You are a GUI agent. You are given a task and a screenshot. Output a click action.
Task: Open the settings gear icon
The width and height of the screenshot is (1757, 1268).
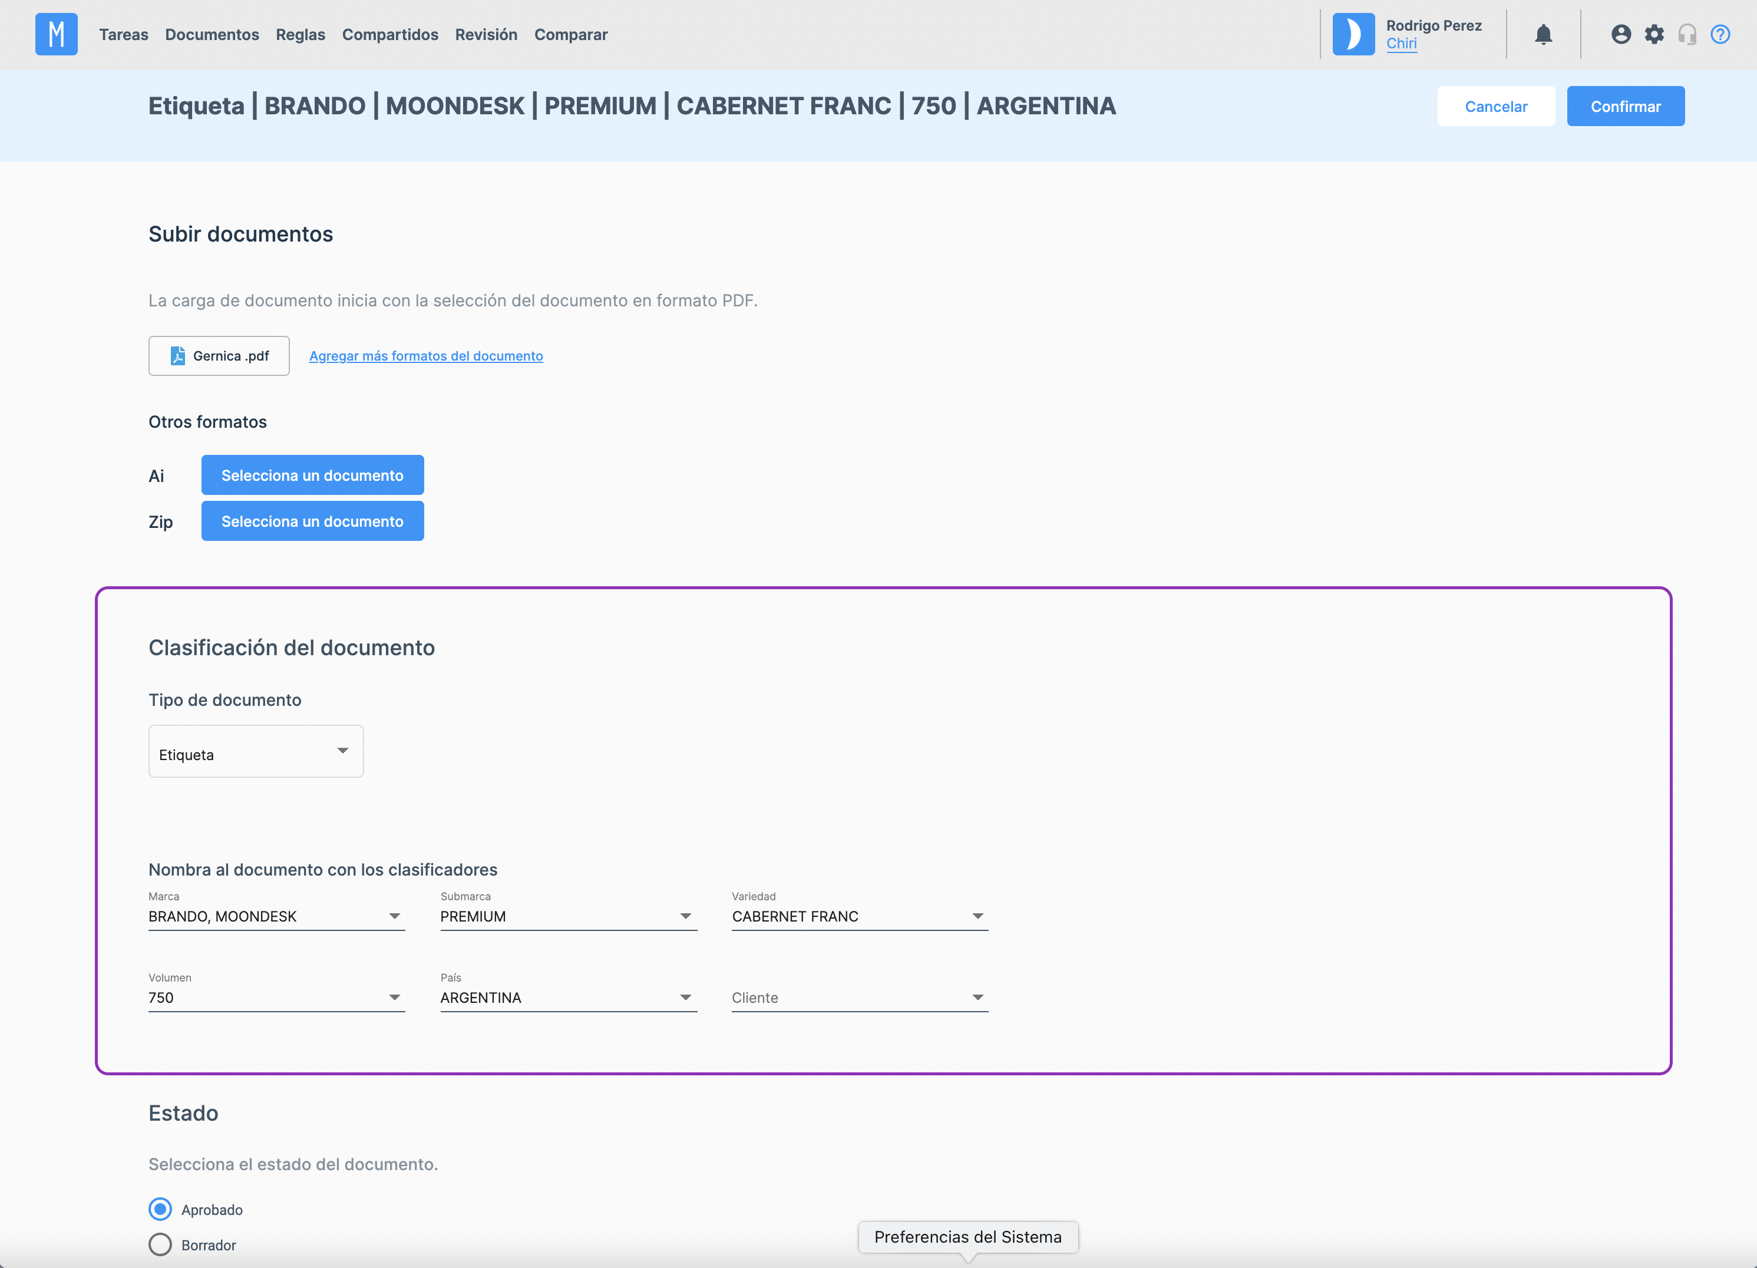coord(1654,34)
